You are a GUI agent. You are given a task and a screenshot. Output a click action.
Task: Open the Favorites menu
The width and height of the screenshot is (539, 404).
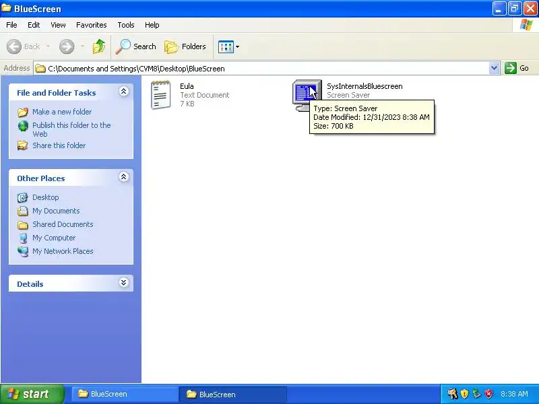92,25
